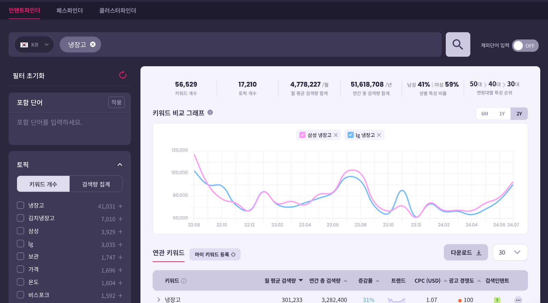Sort by 증감률 arrow

coord(377,281)
